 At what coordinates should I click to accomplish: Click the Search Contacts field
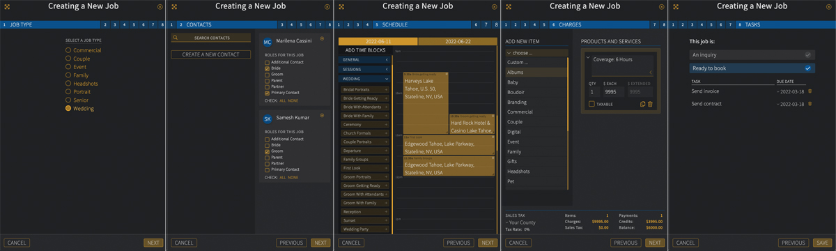tap(211, 38)
